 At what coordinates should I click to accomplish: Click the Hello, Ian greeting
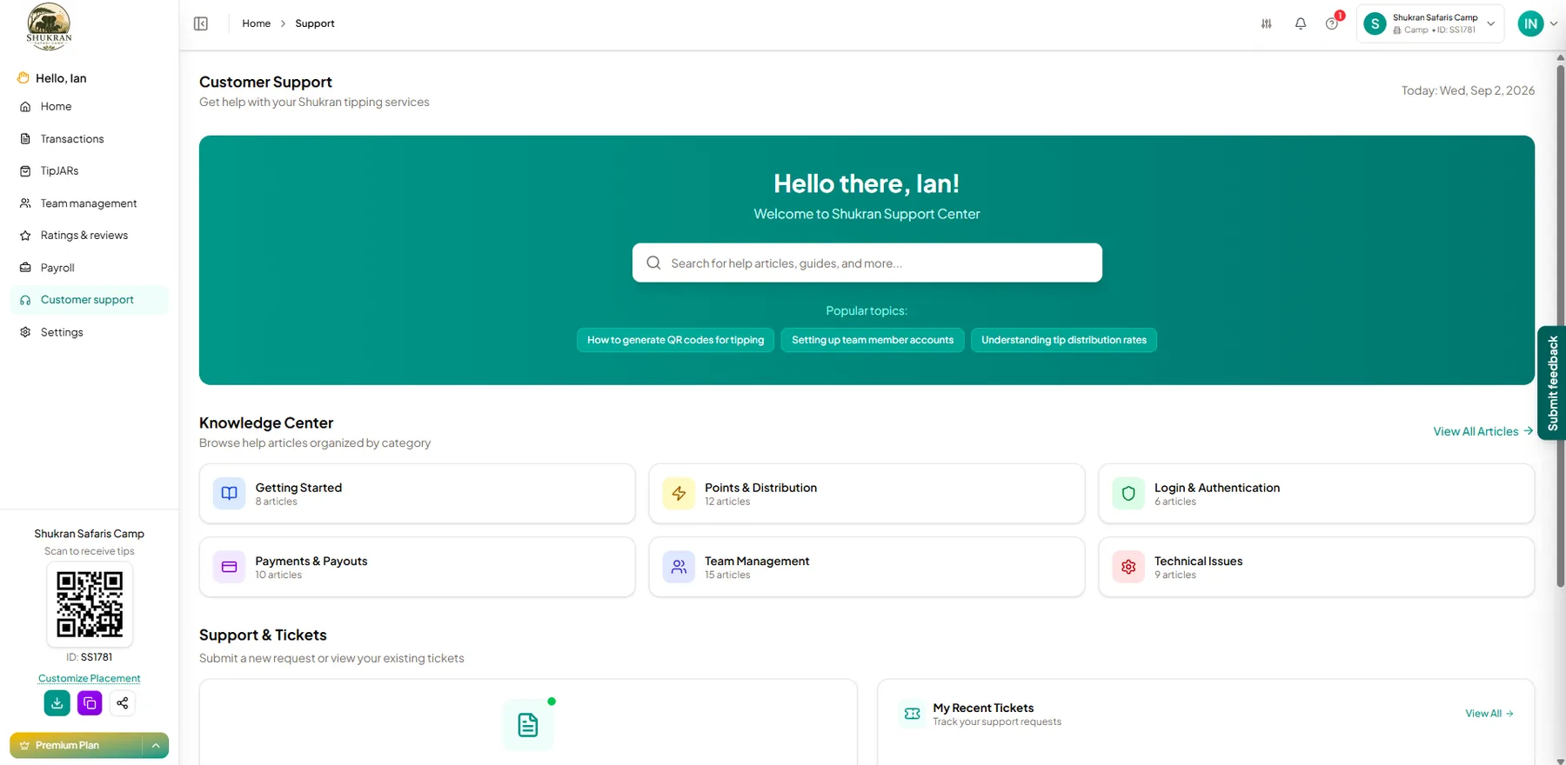61,78
